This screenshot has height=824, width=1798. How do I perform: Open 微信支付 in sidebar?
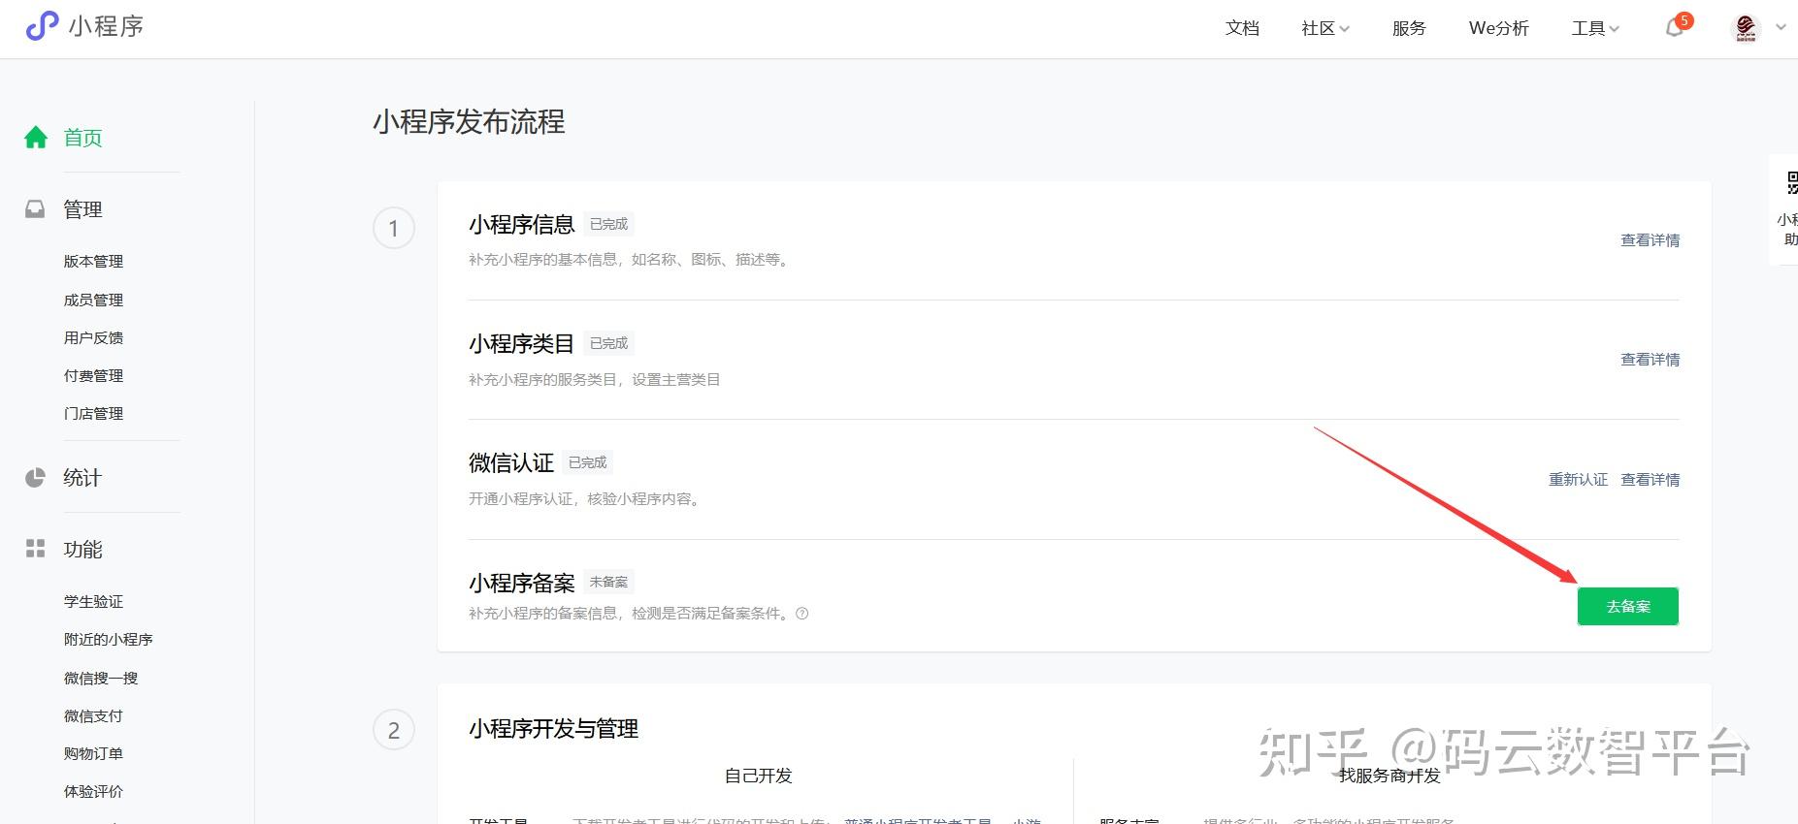[94, 716]
